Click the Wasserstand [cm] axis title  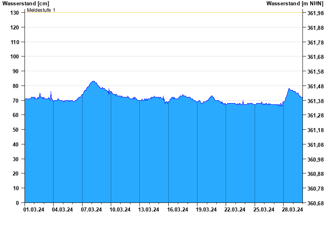point(25,3)
